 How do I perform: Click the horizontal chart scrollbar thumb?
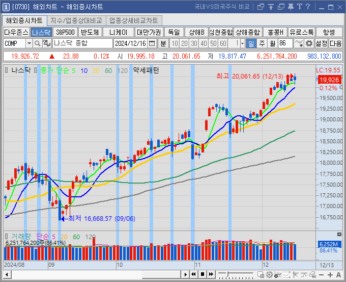click(x=161, y=274)
